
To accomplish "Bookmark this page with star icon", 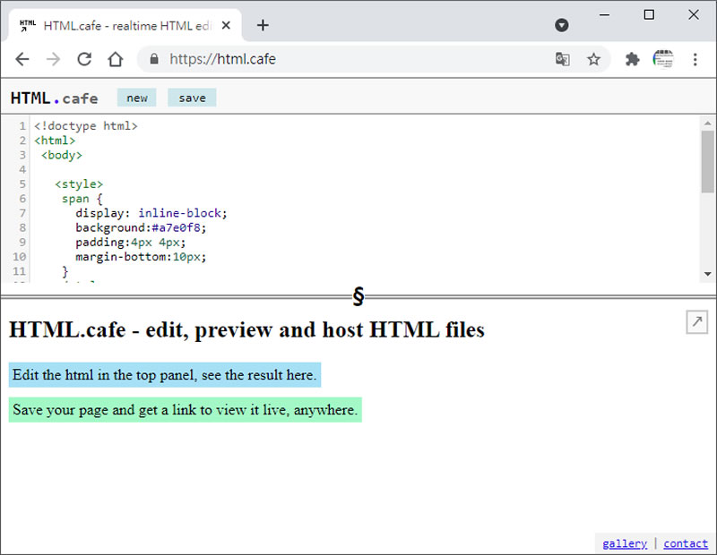I will tap(593, 59).
